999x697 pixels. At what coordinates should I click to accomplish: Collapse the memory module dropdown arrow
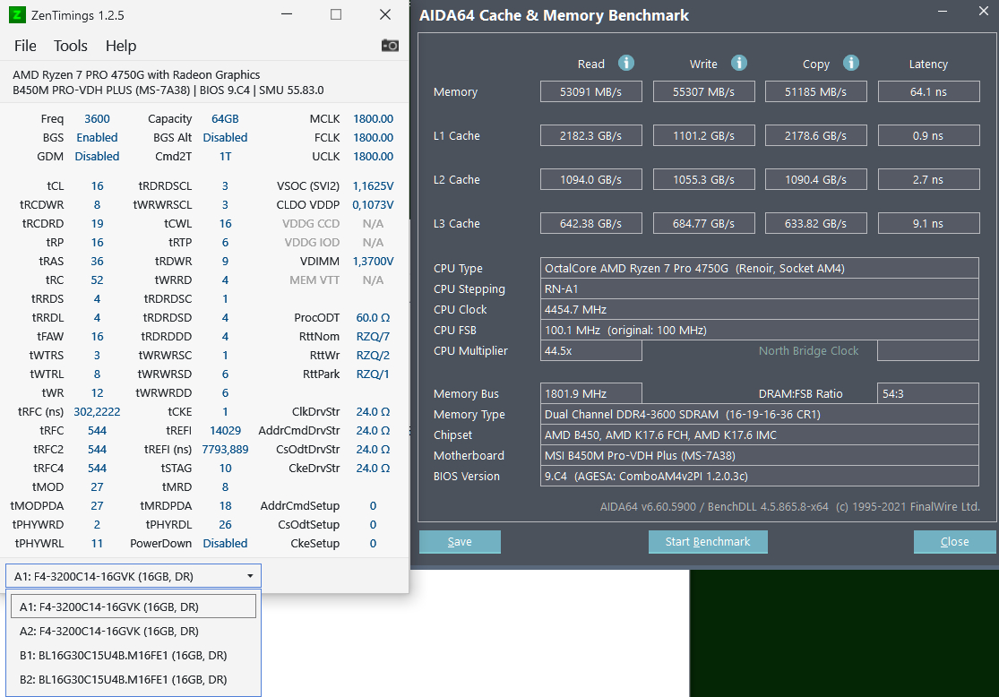pos(250,576)
